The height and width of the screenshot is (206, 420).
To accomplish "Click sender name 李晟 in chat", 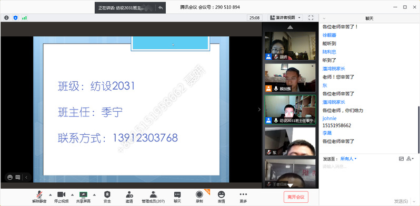I will (327, 133).
